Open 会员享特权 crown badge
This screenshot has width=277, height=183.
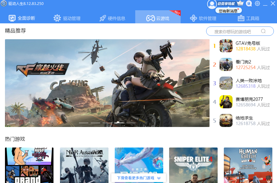[230, 3]
